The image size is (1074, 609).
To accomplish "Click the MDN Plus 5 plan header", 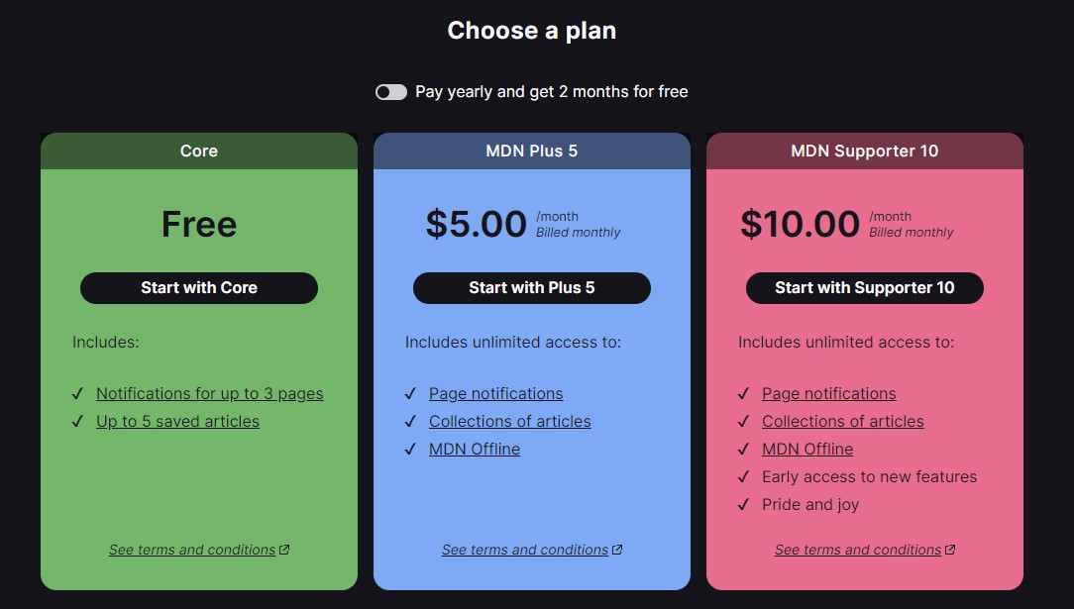I will click(532, 152).
